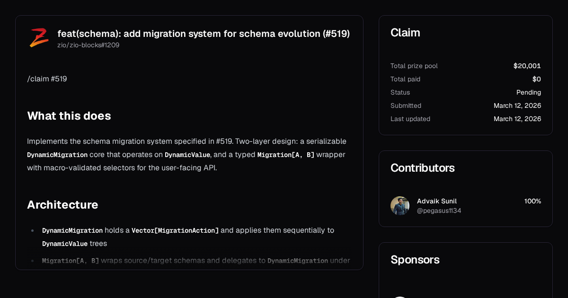Click the ZIO red Z logo icon
This screenshot has height=298, width=568.
pos(39,38)
